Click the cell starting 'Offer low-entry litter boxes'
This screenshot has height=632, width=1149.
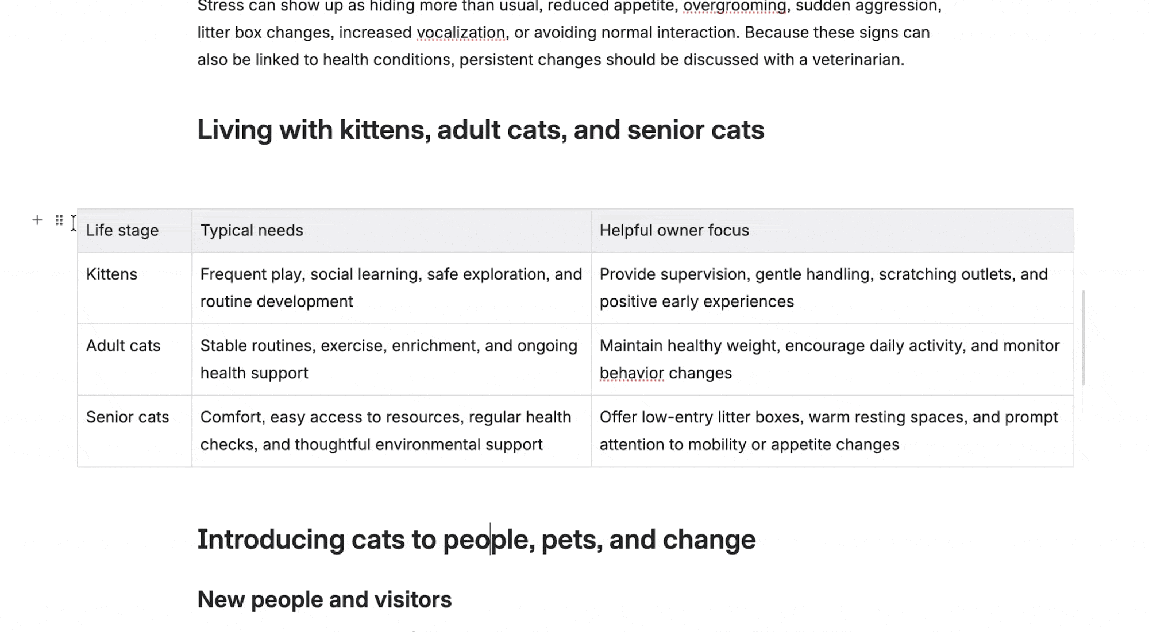tap(832, 431)
